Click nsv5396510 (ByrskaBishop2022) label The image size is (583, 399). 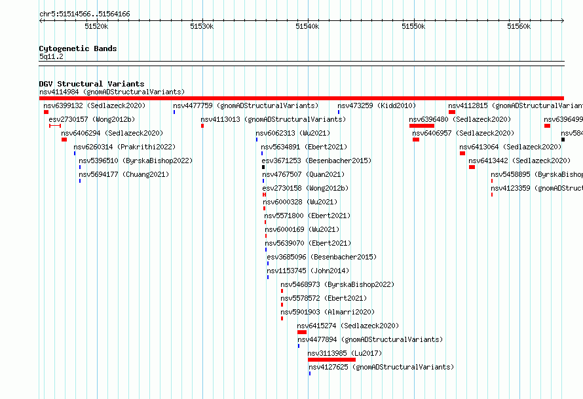[x=136, y=161]
